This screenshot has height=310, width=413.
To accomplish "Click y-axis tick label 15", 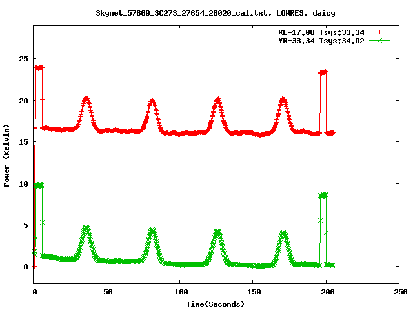I will tap(23, 142).
